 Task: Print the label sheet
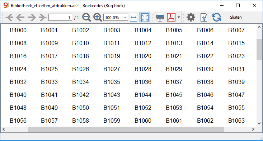pyautogui.click(x=160, y=17)
